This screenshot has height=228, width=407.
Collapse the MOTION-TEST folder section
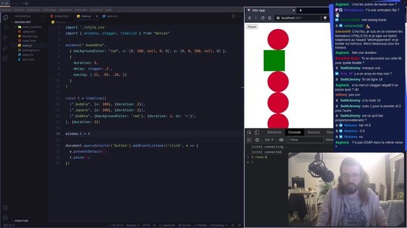pyautogui.click(x=23, y=22)
